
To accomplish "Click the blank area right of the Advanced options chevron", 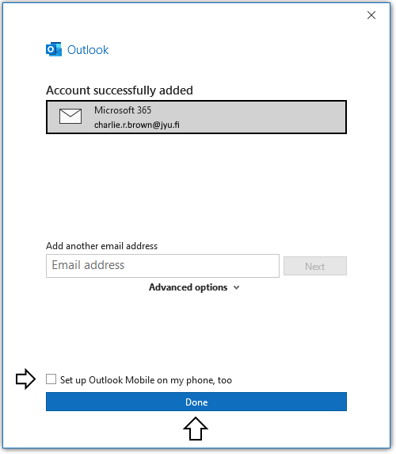I will [293, 287].
